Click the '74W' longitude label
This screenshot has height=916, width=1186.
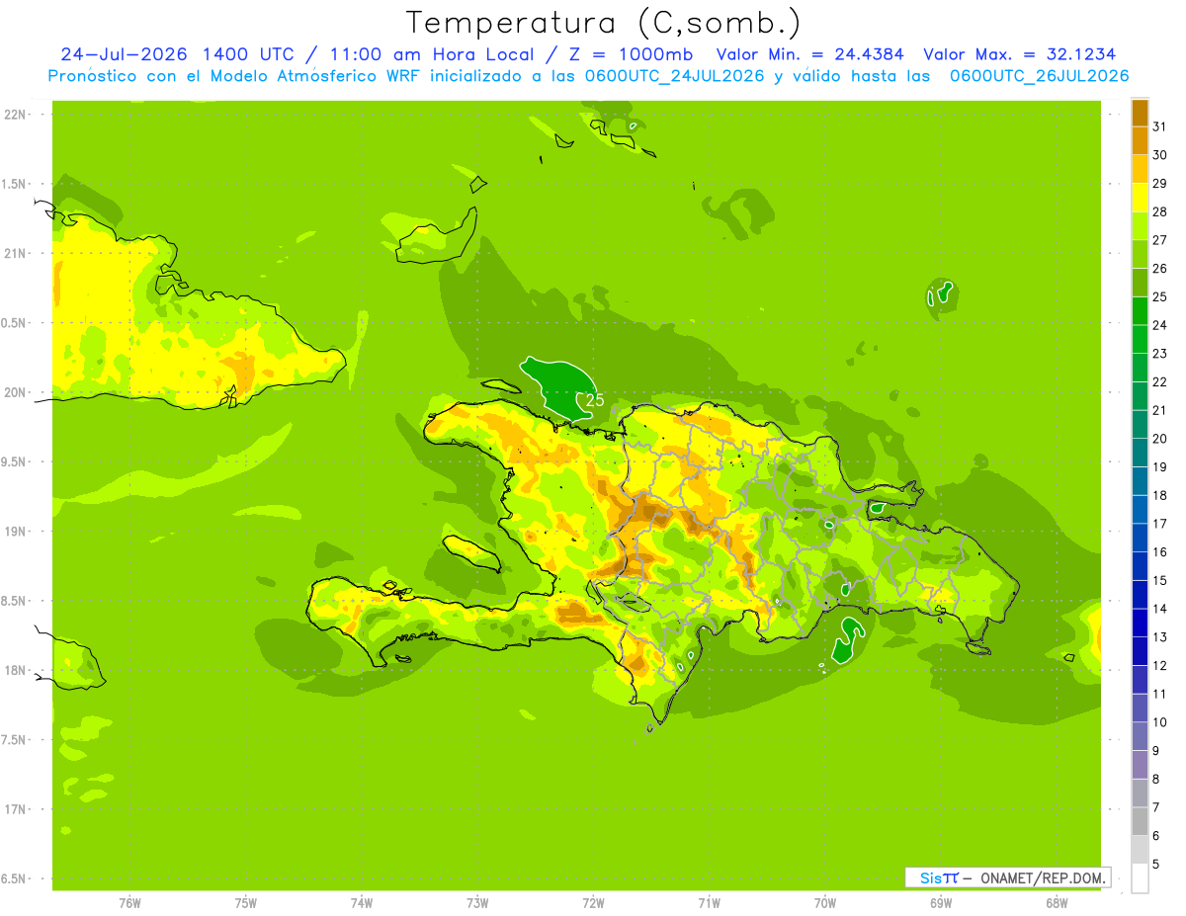click(362, 903)
